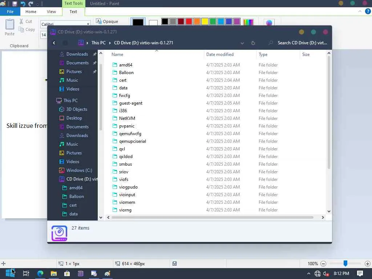Pick the green palette color
Viewport: 372px width, 279px height.
[x=213, y=21]
